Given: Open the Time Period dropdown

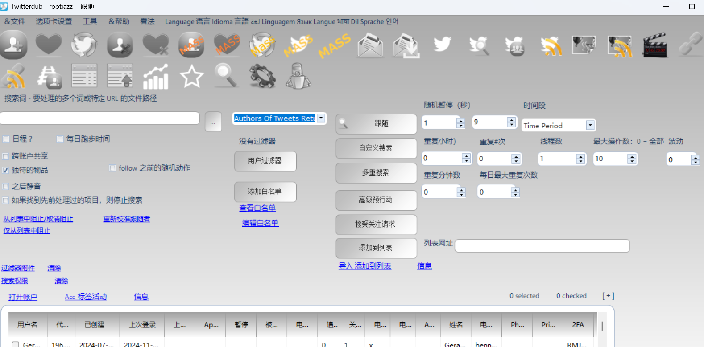Looking at the screenshot, I should coord(590,125).
